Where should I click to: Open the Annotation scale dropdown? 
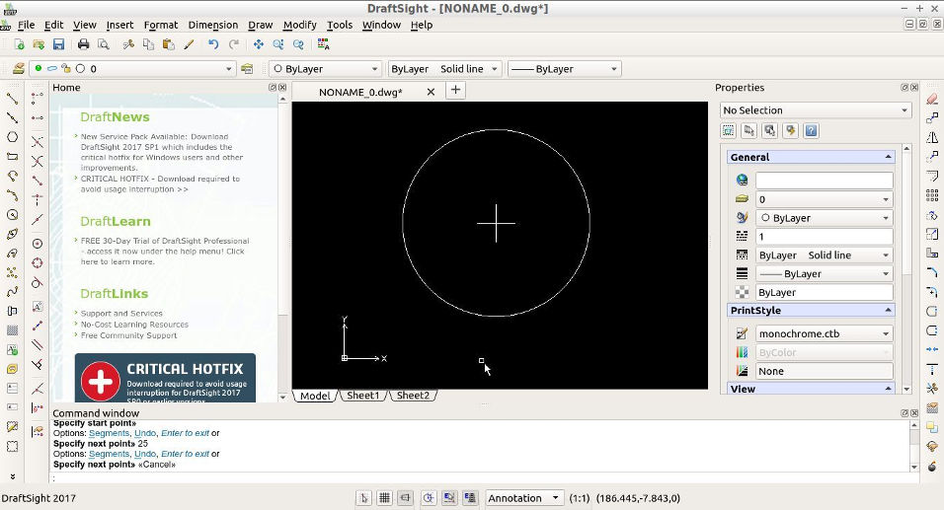523,498
